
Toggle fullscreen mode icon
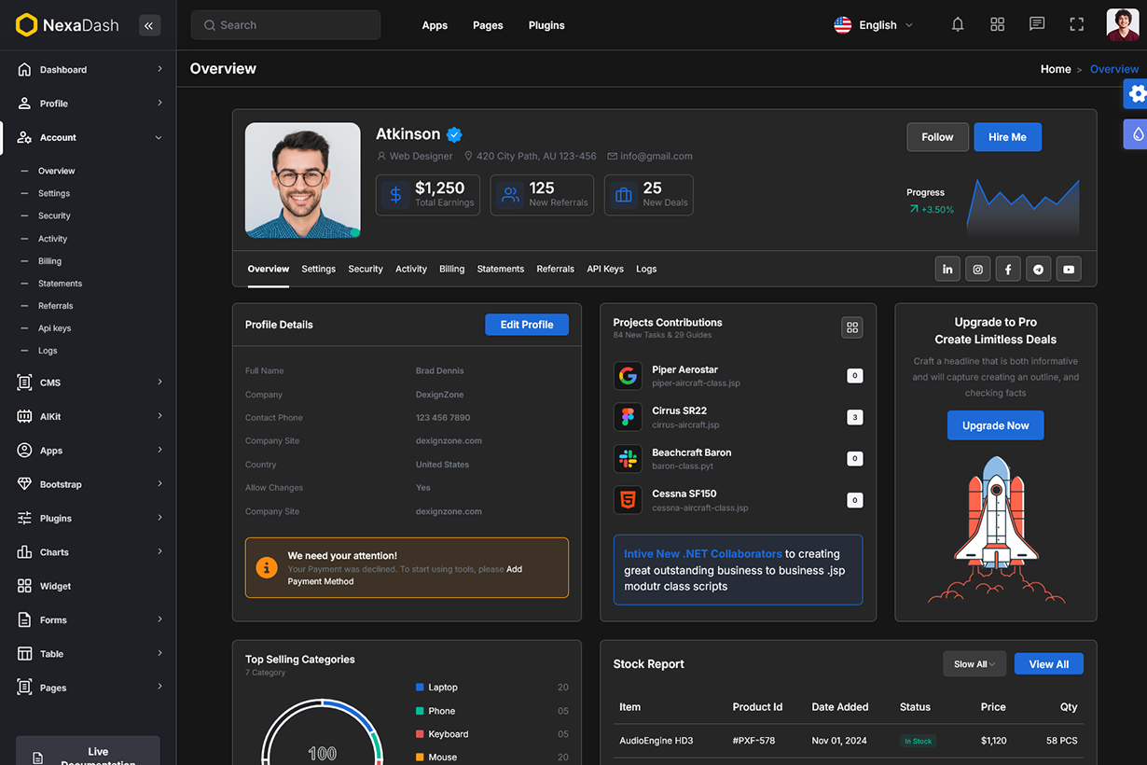[1076, 25]
